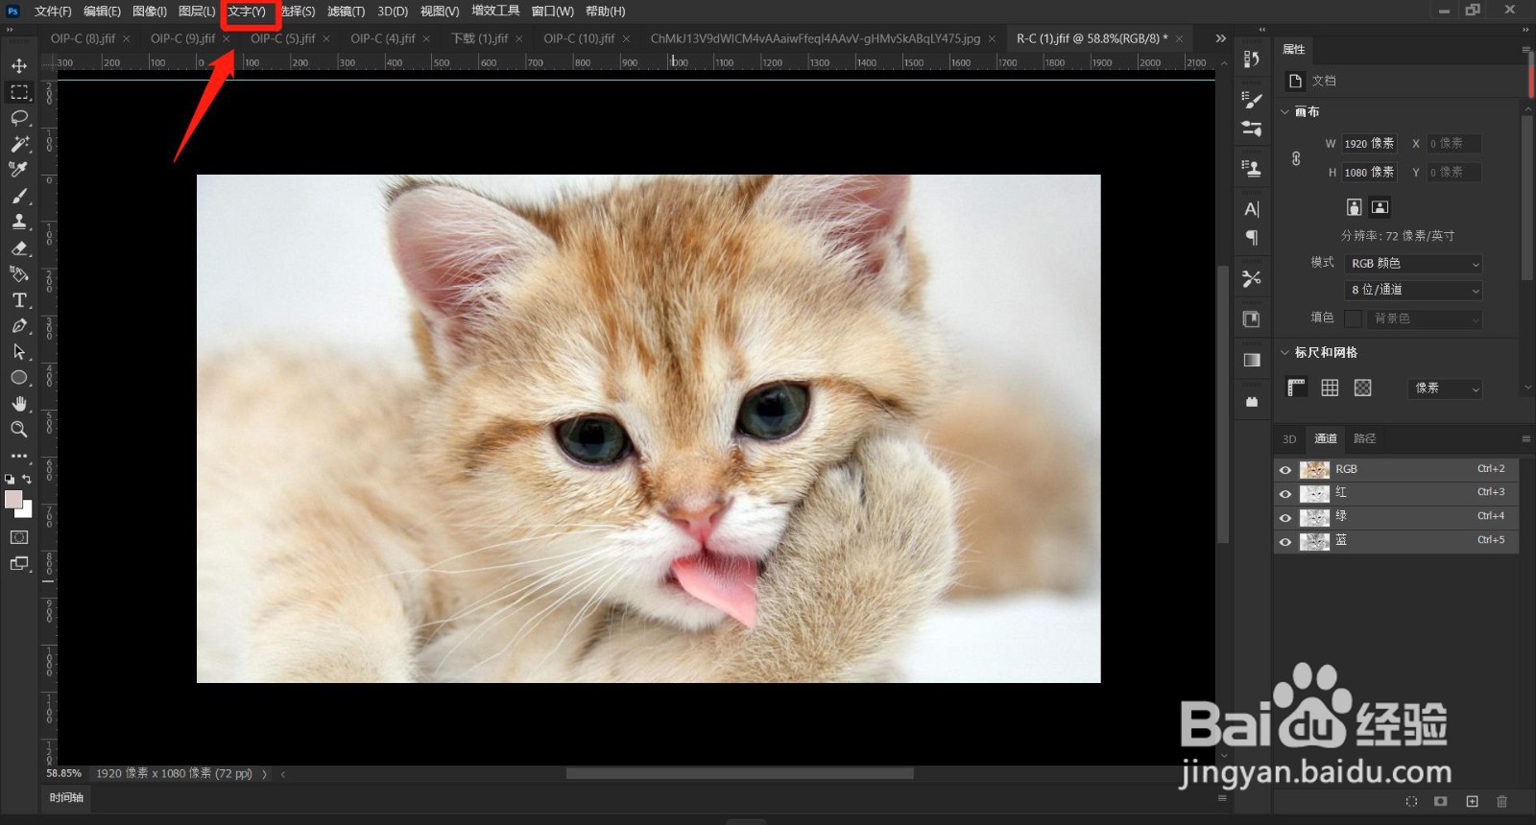Select the Rectangular Marquee tool
The image size is (1536, 825).
(x=19, y=92)
